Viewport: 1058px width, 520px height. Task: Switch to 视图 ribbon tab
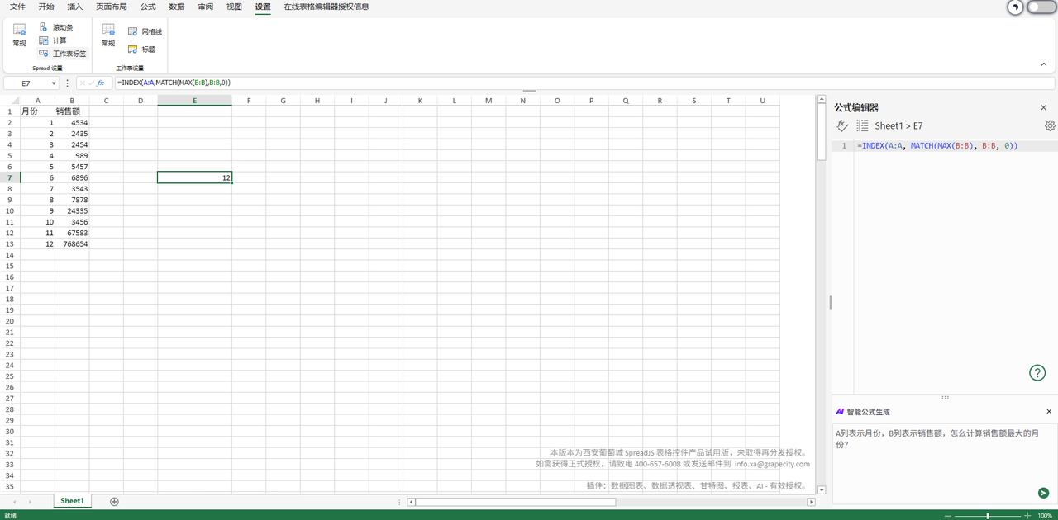click(x=235, y=7)
